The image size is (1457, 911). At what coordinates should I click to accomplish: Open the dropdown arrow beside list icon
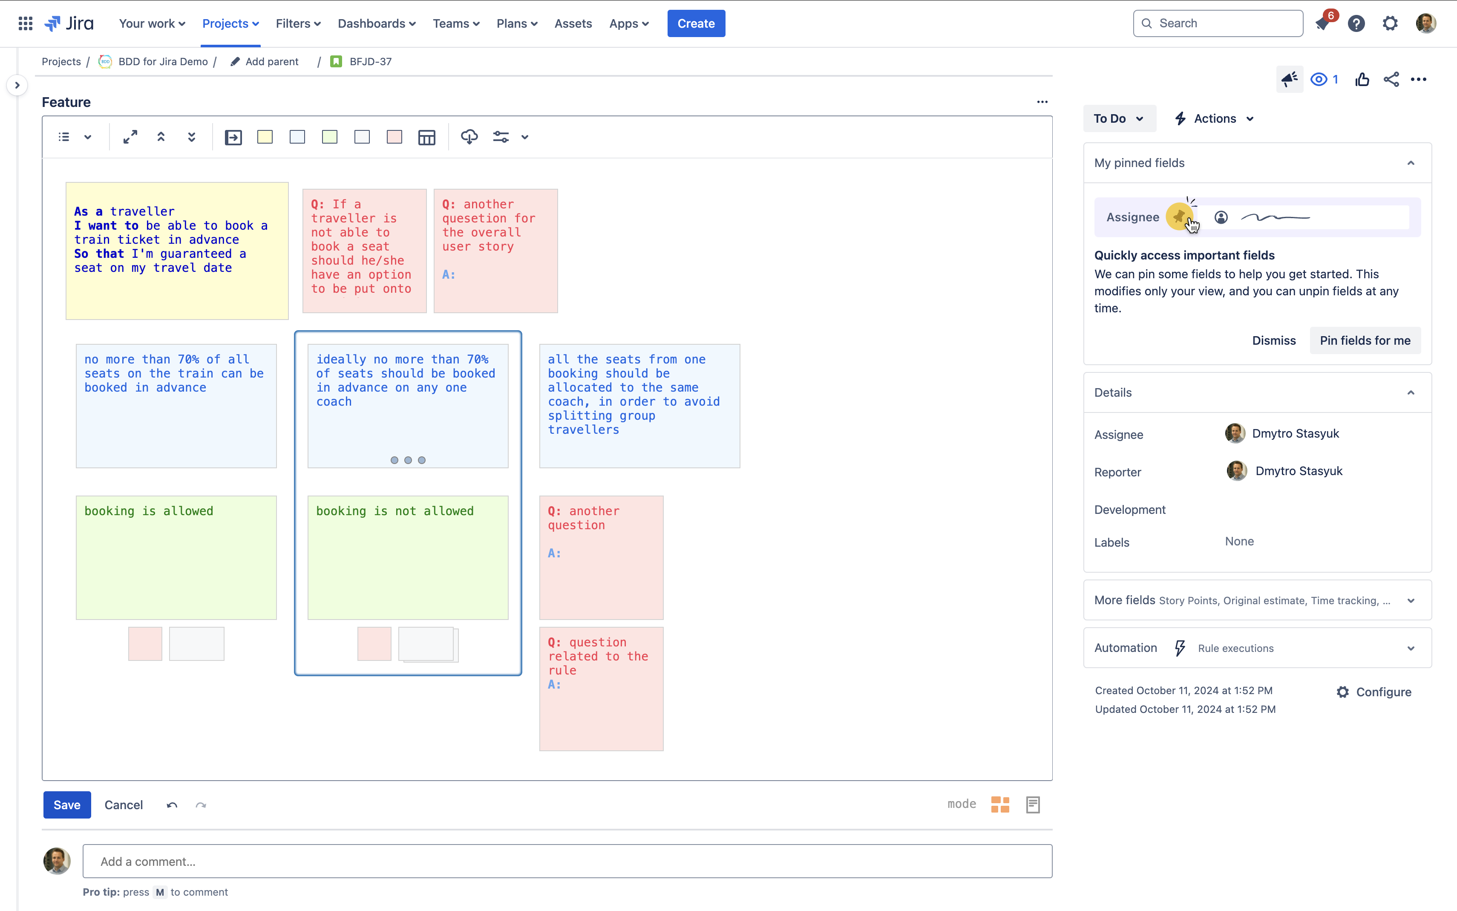click(88, 137)
